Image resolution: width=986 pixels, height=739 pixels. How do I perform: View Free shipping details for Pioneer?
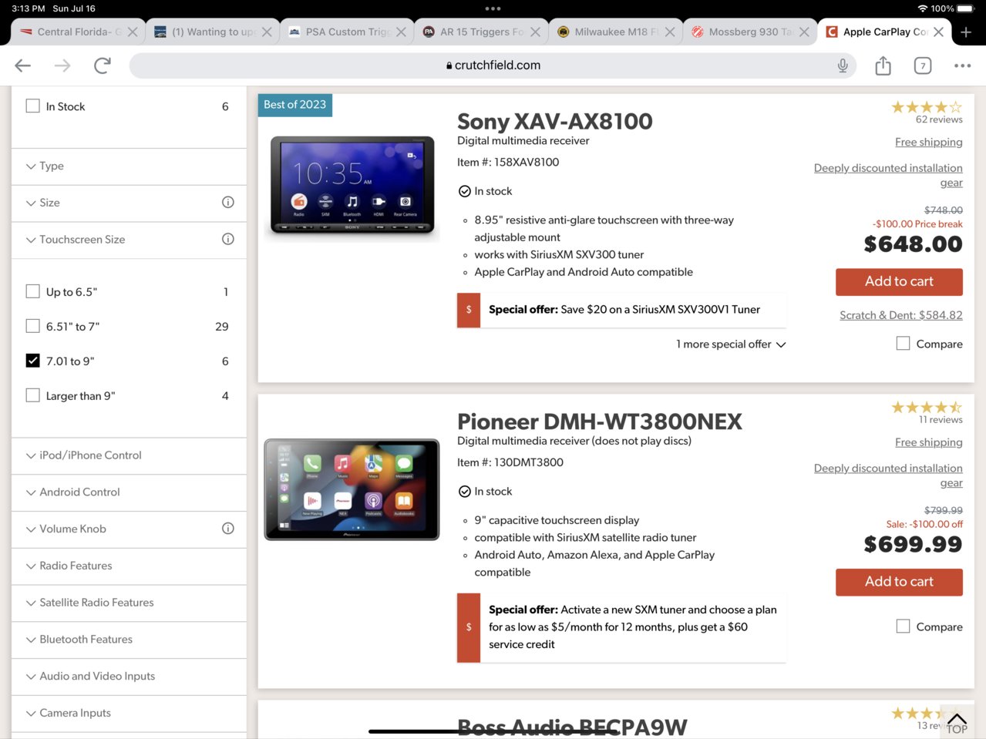click(929, 442)
